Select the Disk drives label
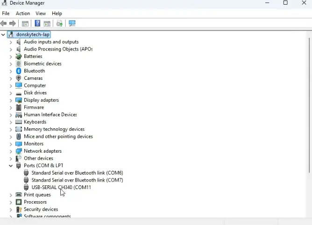This screenshot has height=225, width=312. tap(35, 93)
